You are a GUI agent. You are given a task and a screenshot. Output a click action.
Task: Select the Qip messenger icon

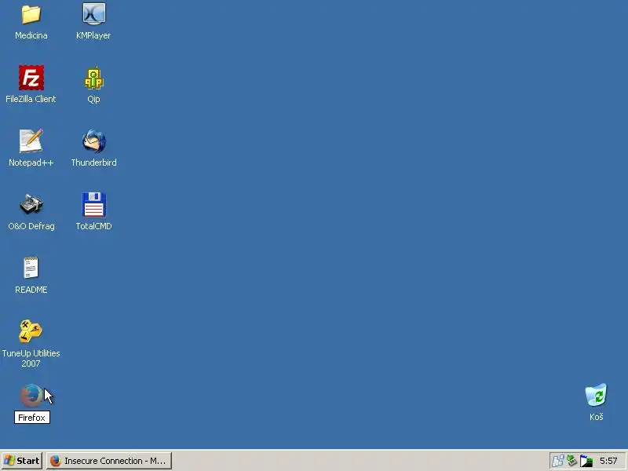93,78
